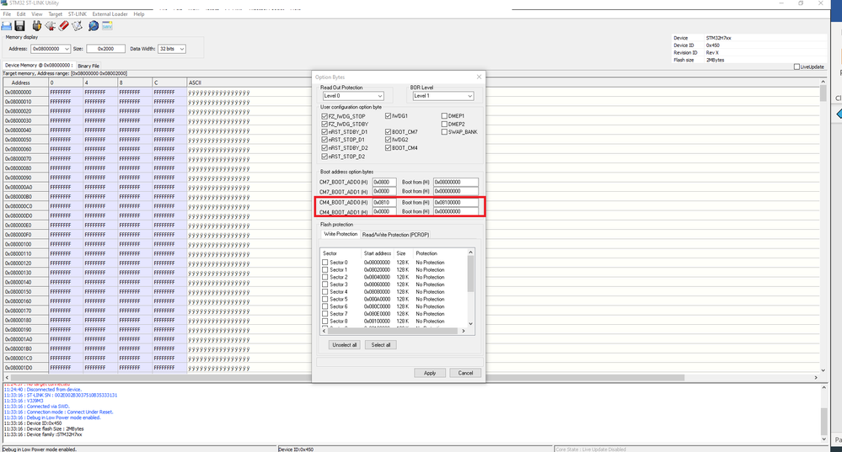842x452 pixels.
Task: Check the Sector 3 write protection box
Action: [324, 284]
